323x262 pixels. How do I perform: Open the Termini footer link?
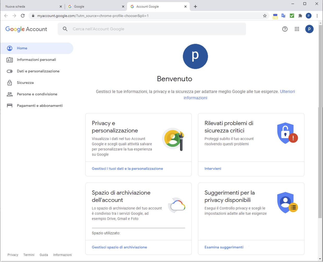click(x=29, y=255)
